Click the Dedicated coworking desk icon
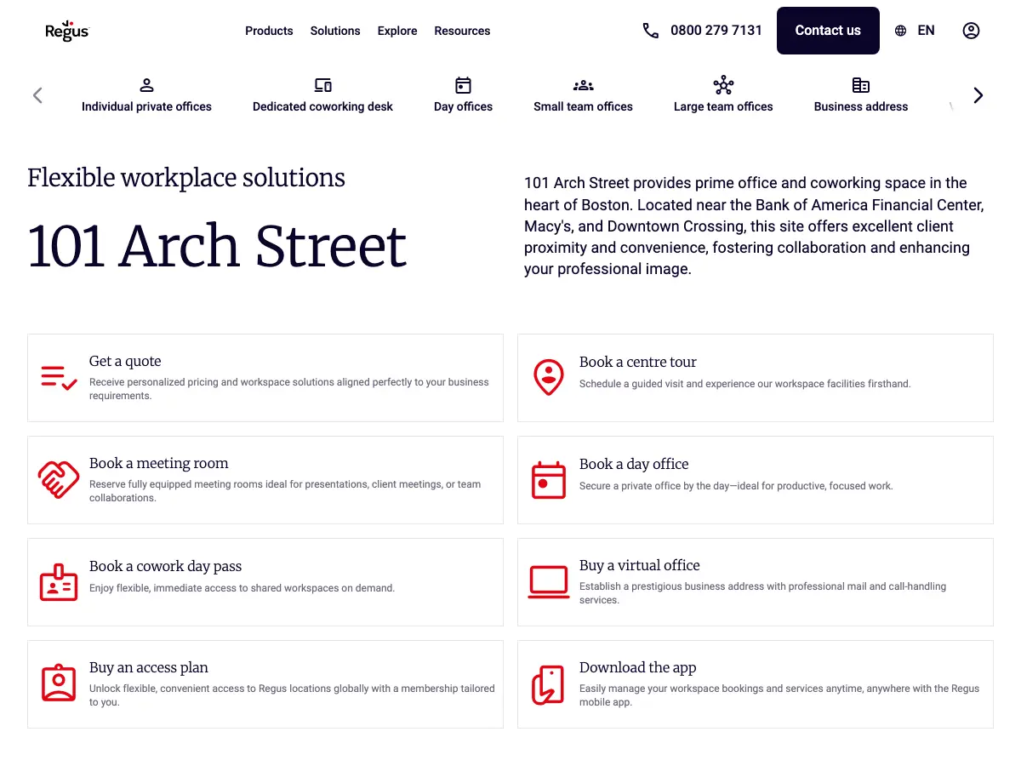1021x766 pixels. click(322, 85)
